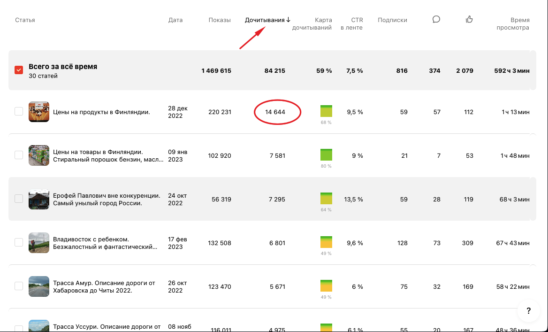
Task: Click the date '28 дек 2022'
Action: 178,112
